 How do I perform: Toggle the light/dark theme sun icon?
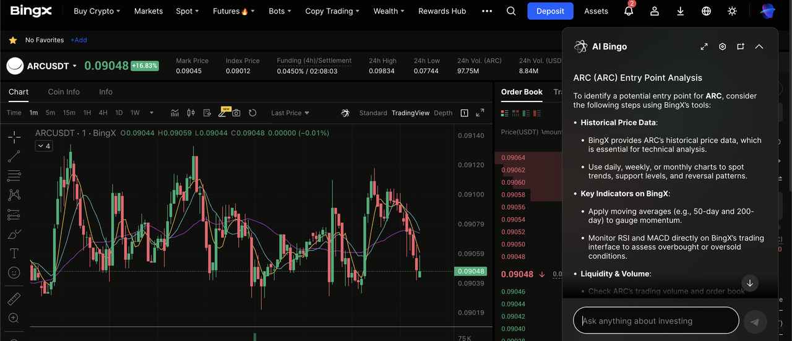pyautogui.click(x=732, y=11)
